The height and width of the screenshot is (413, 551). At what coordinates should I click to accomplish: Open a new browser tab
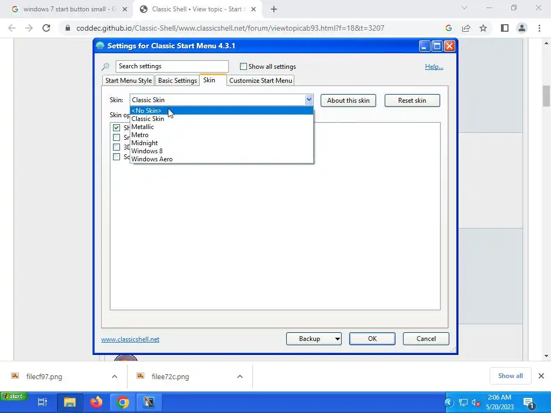[274, 9]
